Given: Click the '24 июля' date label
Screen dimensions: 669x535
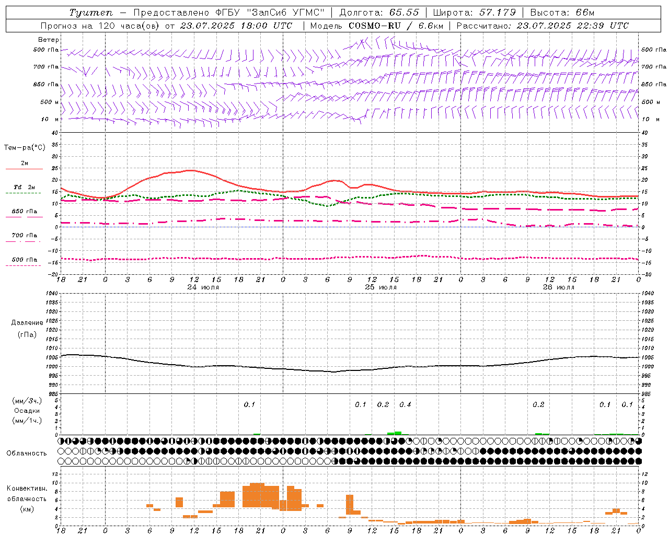Looking at the screenshot, I should (203, 287).
